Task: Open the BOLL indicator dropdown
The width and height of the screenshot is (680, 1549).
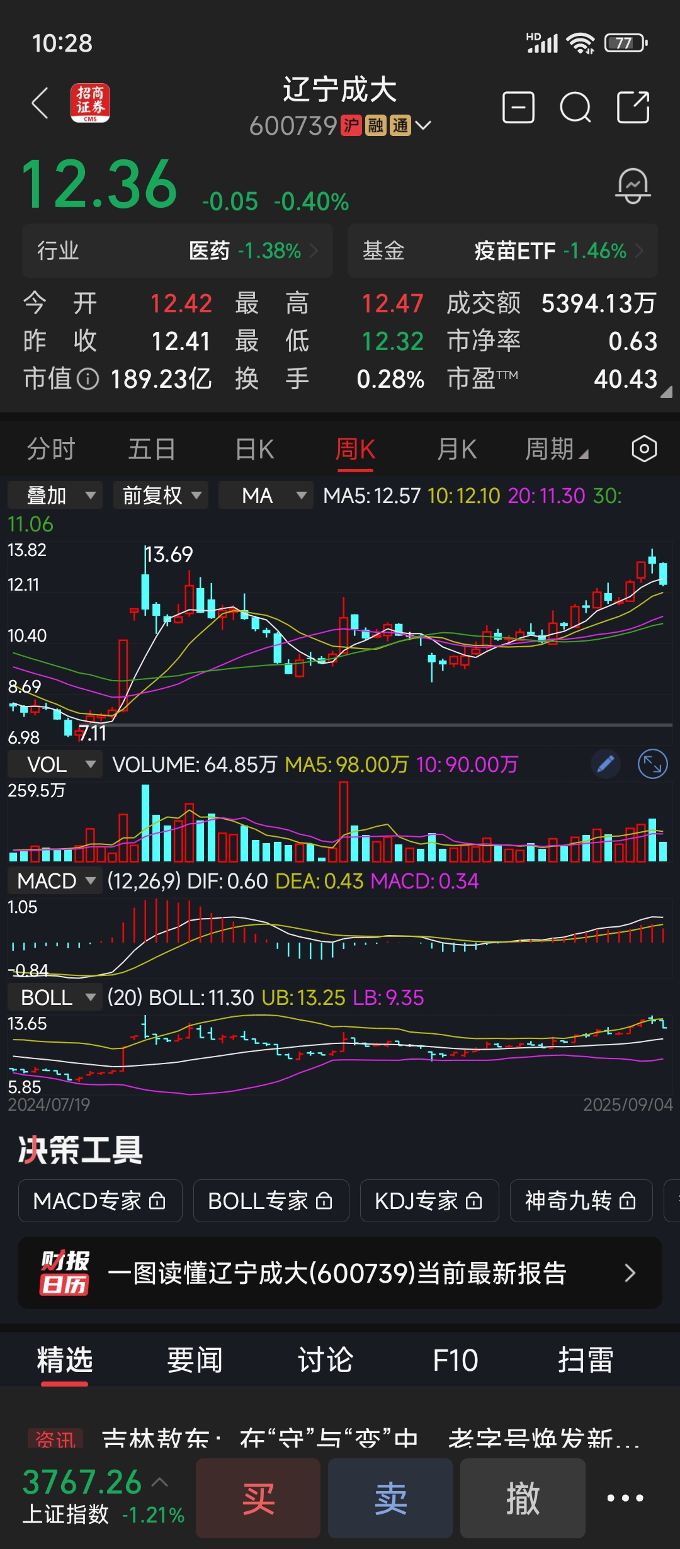Action: [55, 997]
